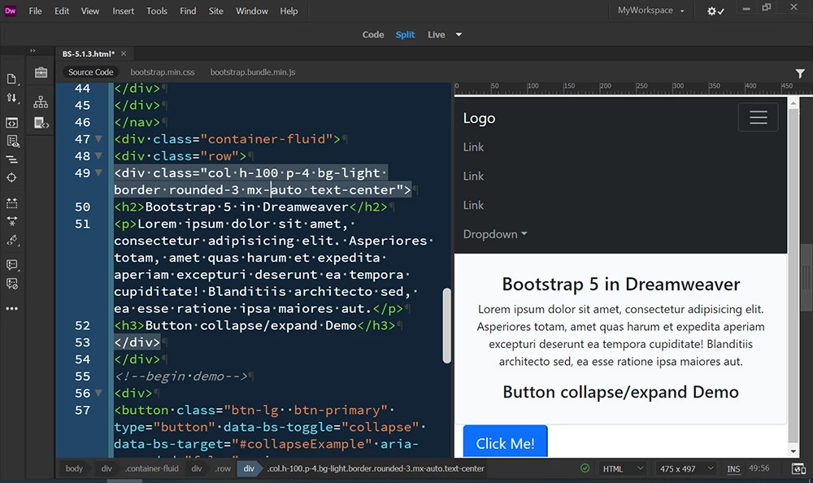
Task: Close the BS-5.1.3.html document tab
Action: [124, 54]
